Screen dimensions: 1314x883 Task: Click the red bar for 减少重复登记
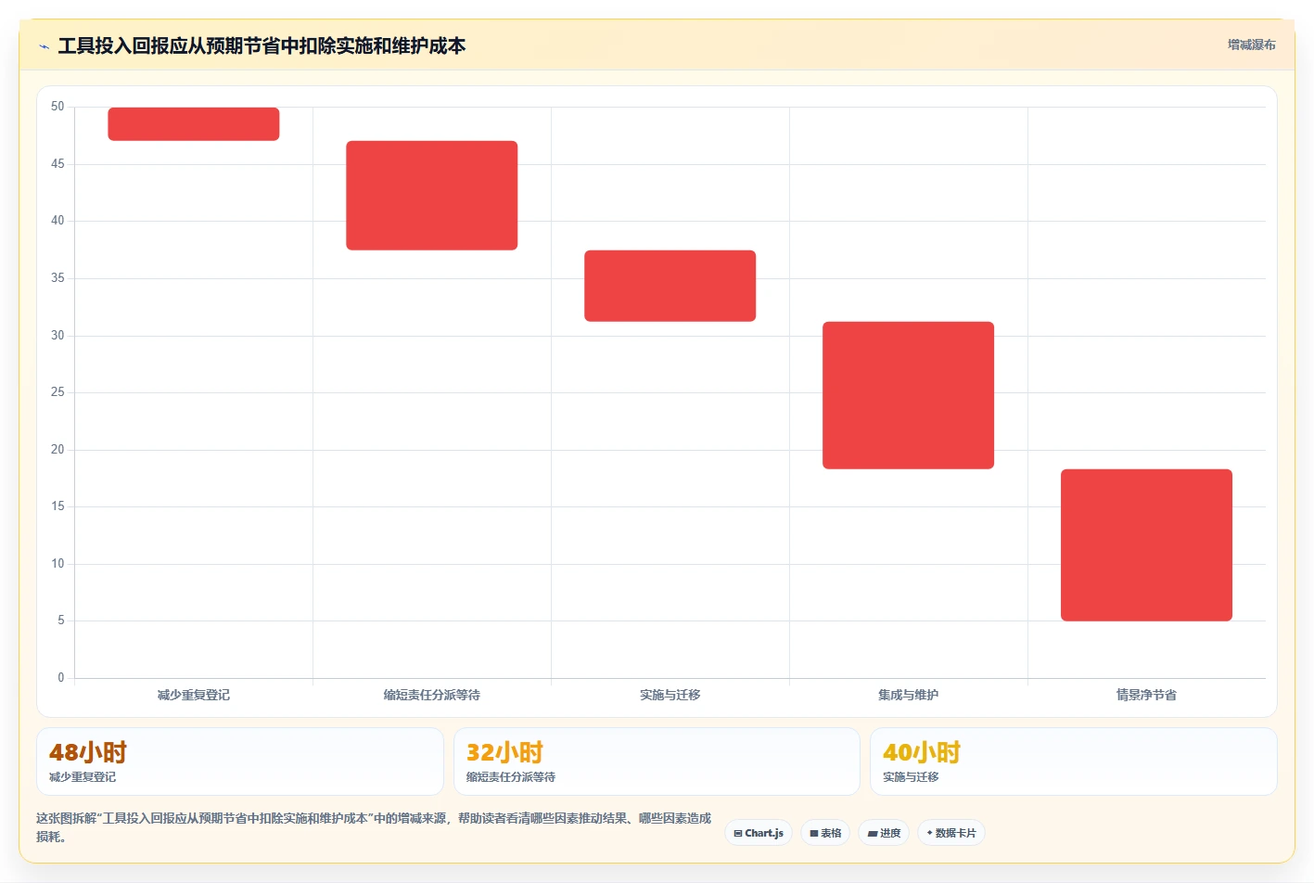coord(194,124)
